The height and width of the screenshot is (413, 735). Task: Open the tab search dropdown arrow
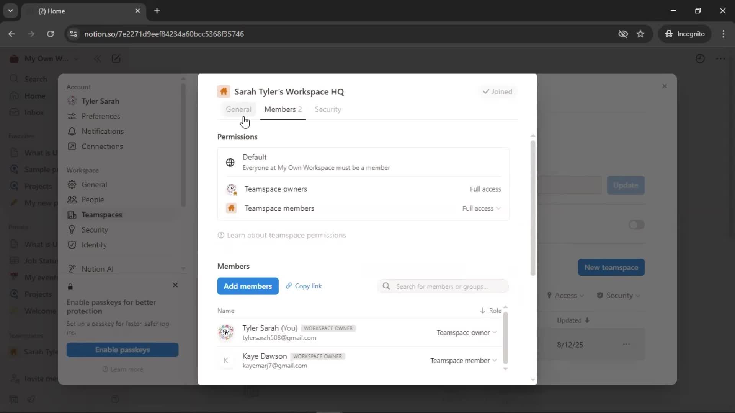[x=10, y=11]
